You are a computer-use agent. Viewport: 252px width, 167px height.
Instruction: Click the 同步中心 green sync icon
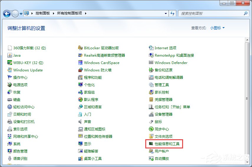click(x=151, y=129)
